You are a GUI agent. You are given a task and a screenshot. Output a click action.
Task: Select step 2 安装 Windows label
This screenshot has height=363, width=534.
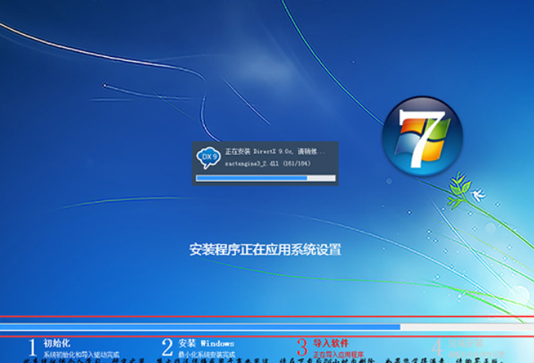[x=206, y=343]
